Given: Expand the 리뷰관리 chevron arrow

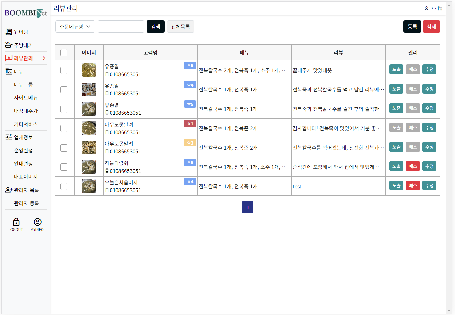Looking at the screenshot, I should [44, 58].
